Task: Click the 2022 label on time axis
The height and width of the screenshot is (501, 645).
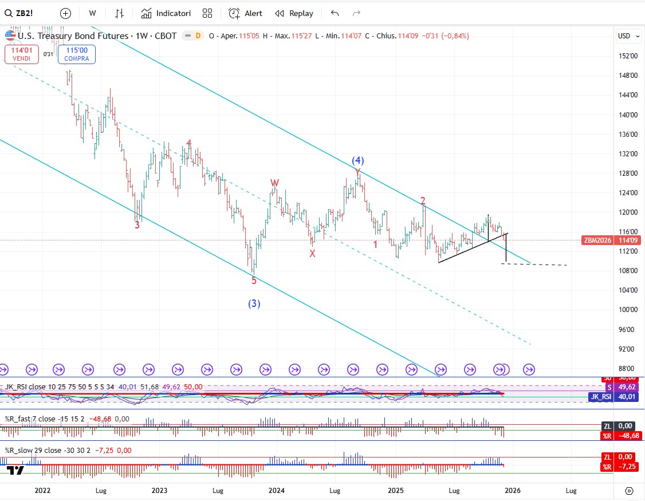Action: pos(42,491)
